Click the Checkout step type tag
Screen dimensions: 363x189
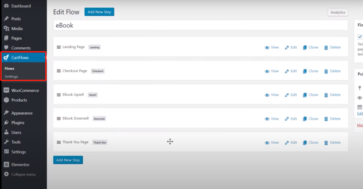pyautogui.click(x=98, y=71)
